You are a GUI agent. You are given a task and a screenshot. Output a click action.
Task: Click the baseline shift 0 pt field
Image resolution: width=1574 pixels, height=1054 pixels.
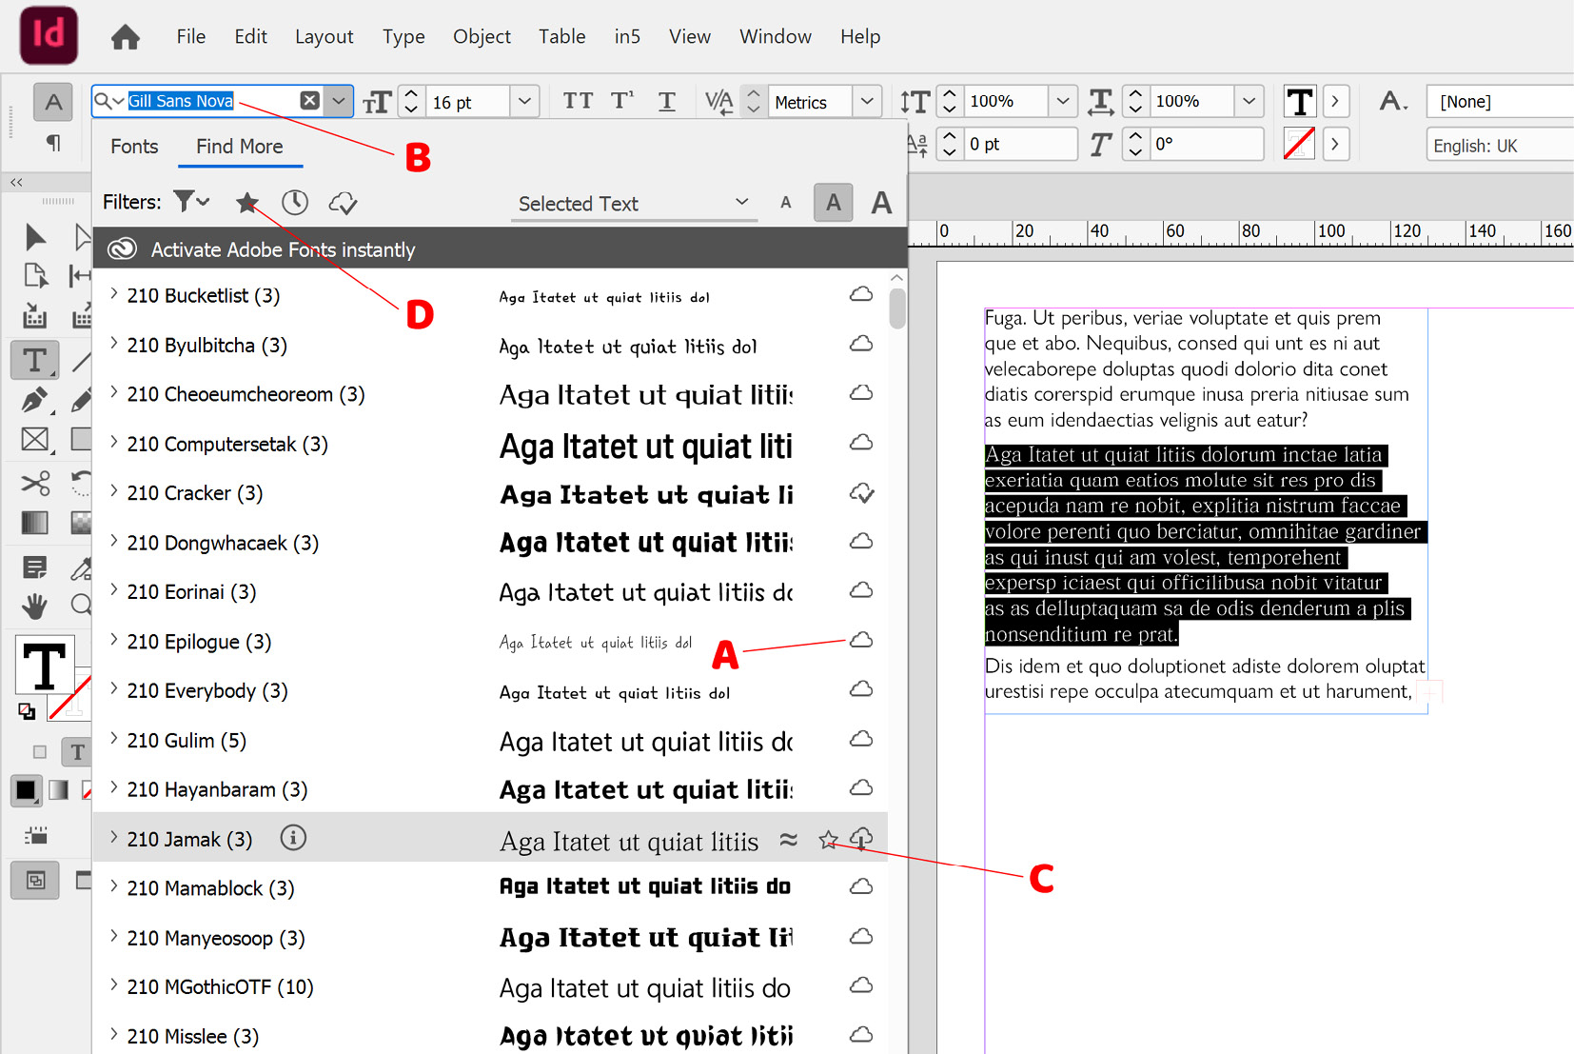(x=1020, y=144)
